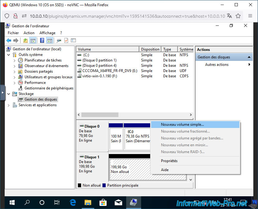Collapse the Gestion des disques actions section

point(249,57)
